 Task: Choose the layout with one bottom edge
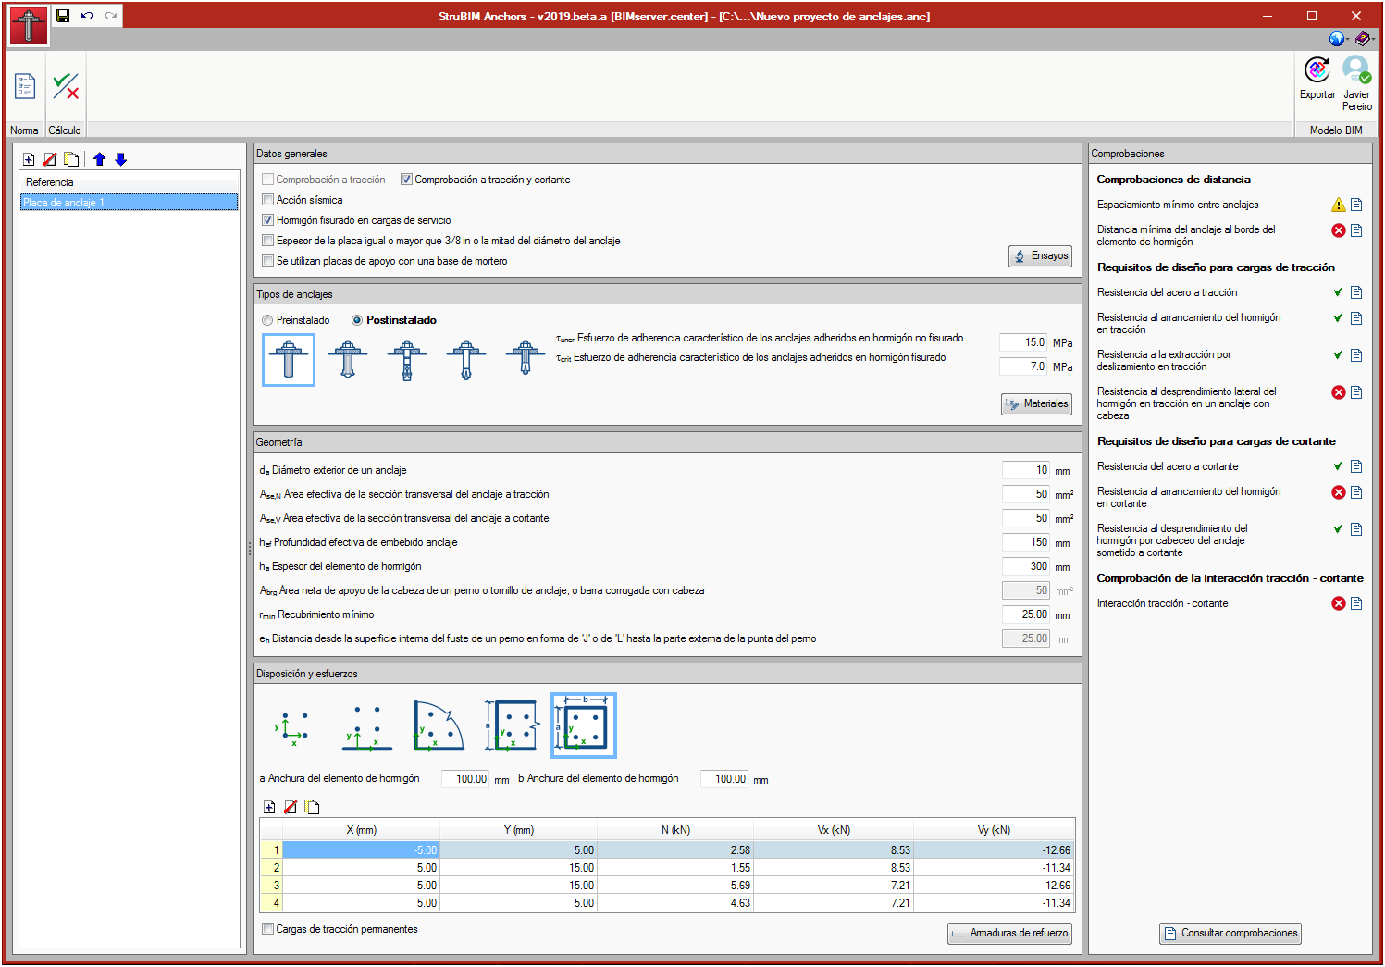366,726
